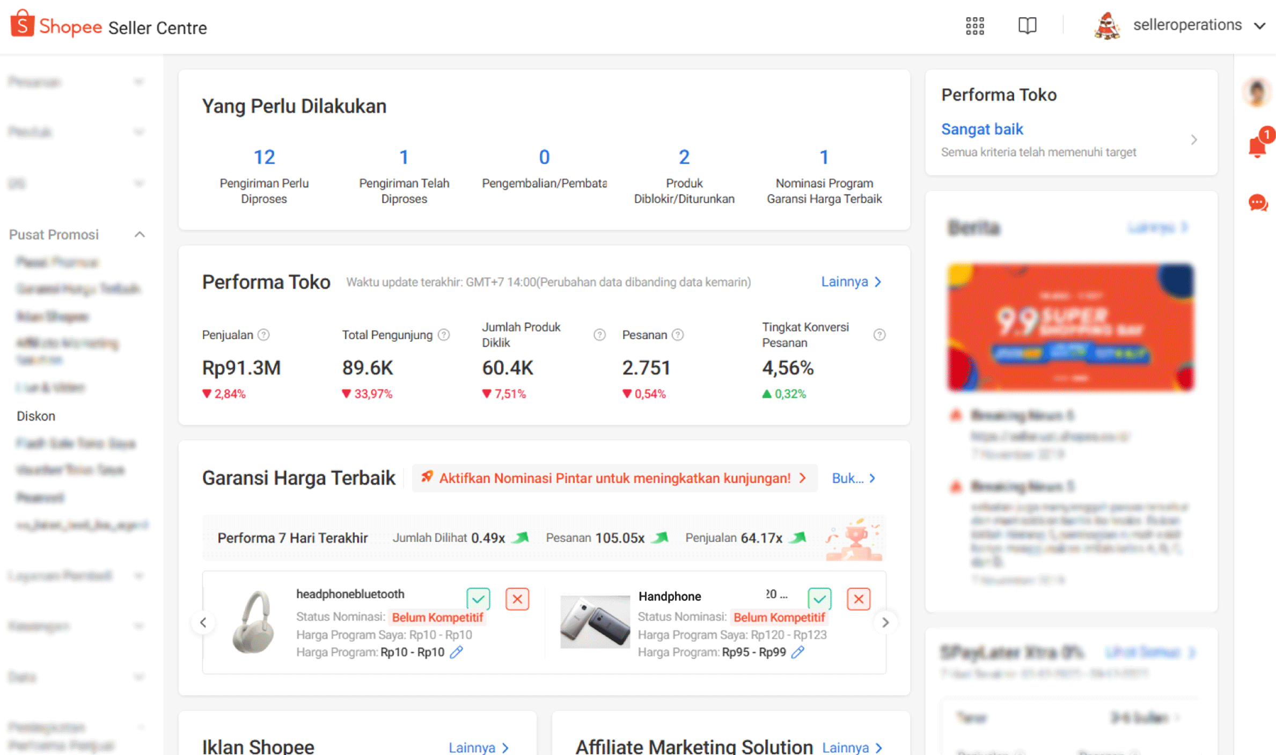Click Belum Kompetitif status for headphonebluetooth
1276x755 pixels.
[437, 618]
